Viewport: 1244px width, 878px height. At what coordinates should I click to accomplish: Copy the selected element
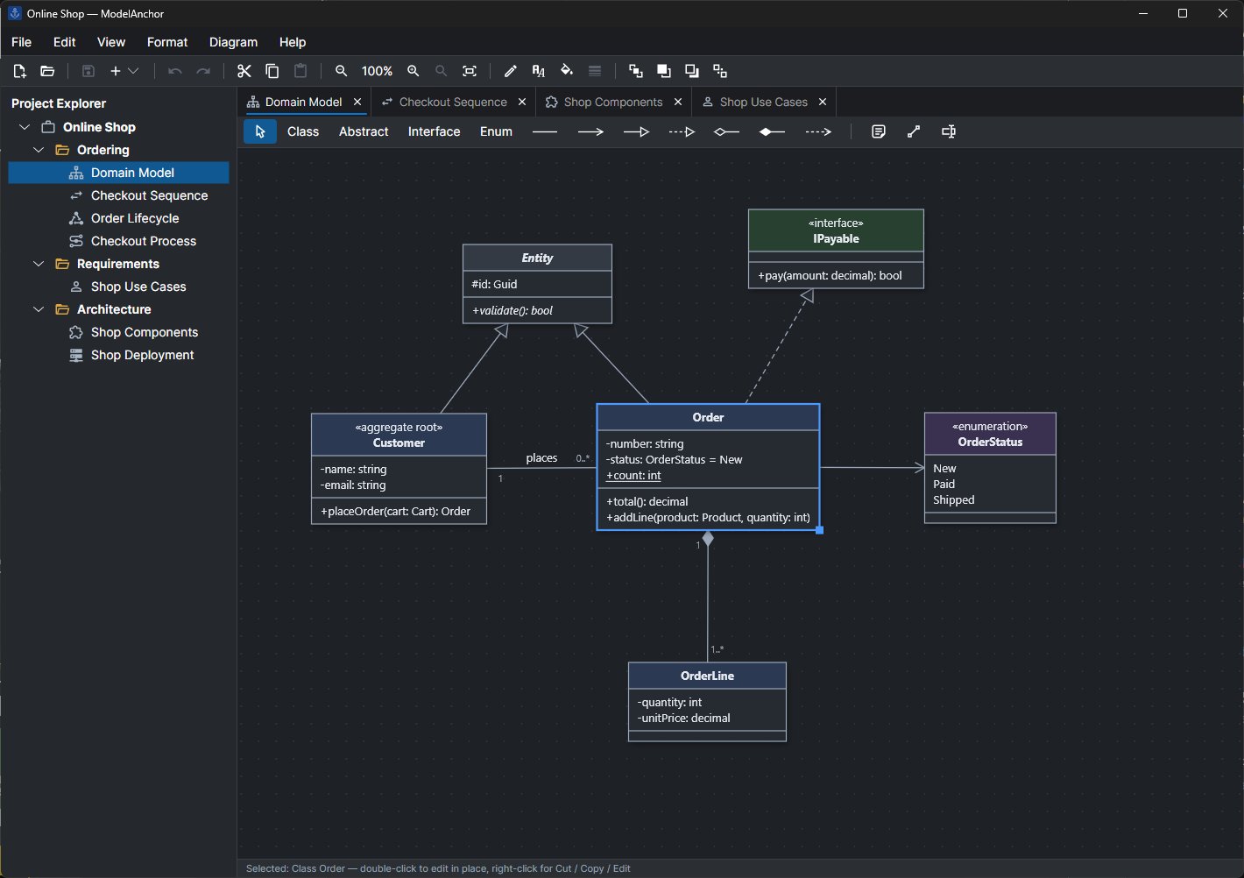tap(272, 71)
